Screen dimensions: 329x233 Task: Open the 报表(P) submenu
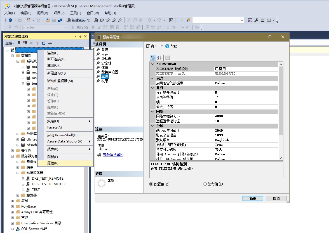(x=65, y=149)
